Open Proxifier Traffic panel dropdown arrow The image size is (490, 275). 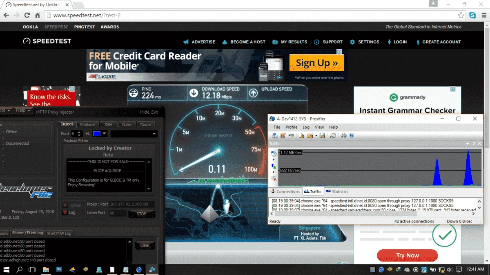click(468, 144)
